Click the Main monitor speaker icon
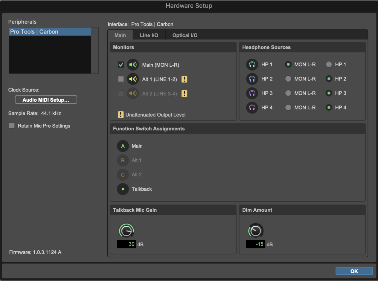Viewport: 378px width, 281px height. click(x=133, y=65)
